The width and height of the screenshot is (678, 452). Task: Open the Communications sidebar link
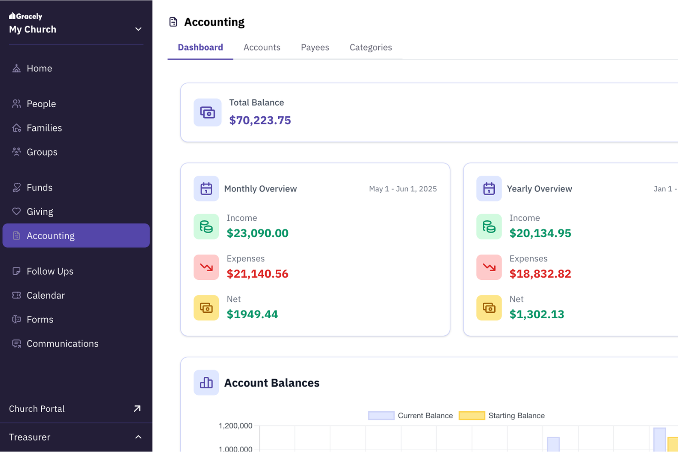coord(76,343)
